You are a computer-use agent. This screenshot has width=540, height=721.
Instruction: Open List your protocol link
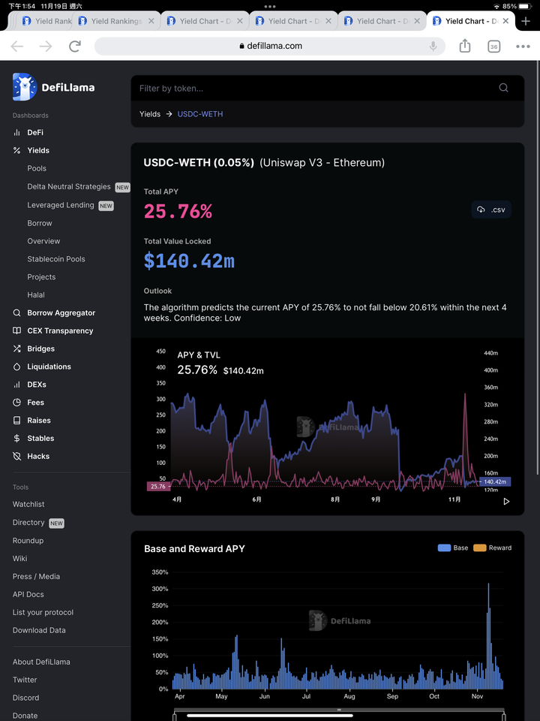[x=43, y=613]
